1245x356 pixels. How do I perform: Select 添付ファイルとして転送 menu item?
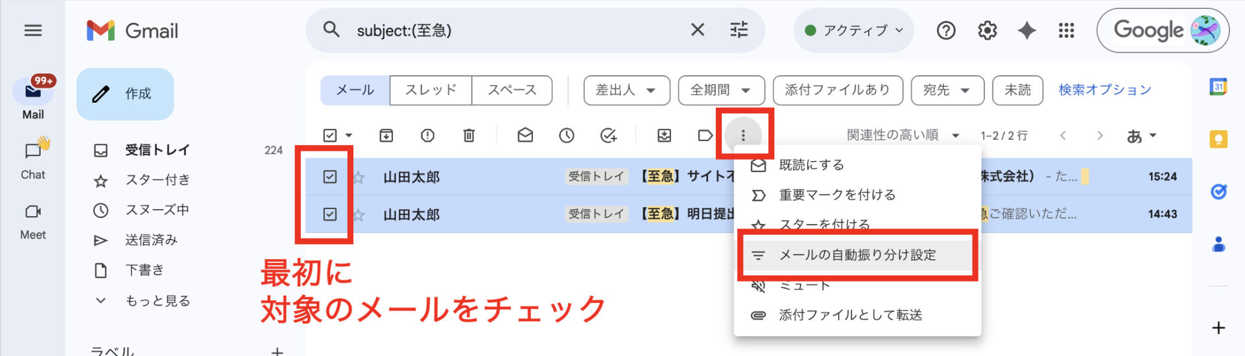pyautogui.click(x=857, y=315)
